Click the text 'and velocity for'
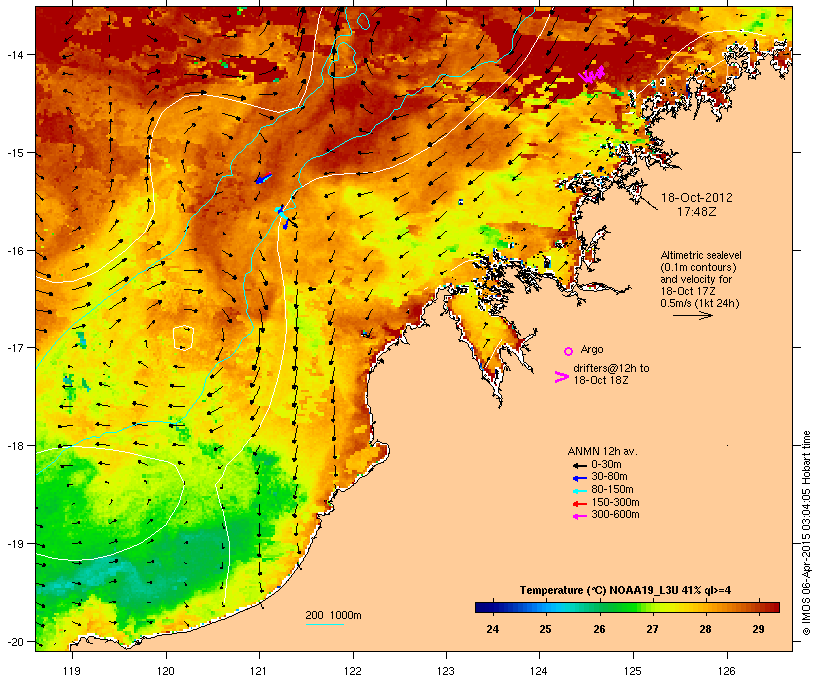Viewport: 819px width, 679px height. pos(696,279)
